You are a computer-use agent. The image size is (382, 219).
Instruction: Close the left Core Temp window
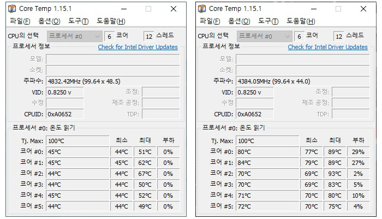(173, 9)
